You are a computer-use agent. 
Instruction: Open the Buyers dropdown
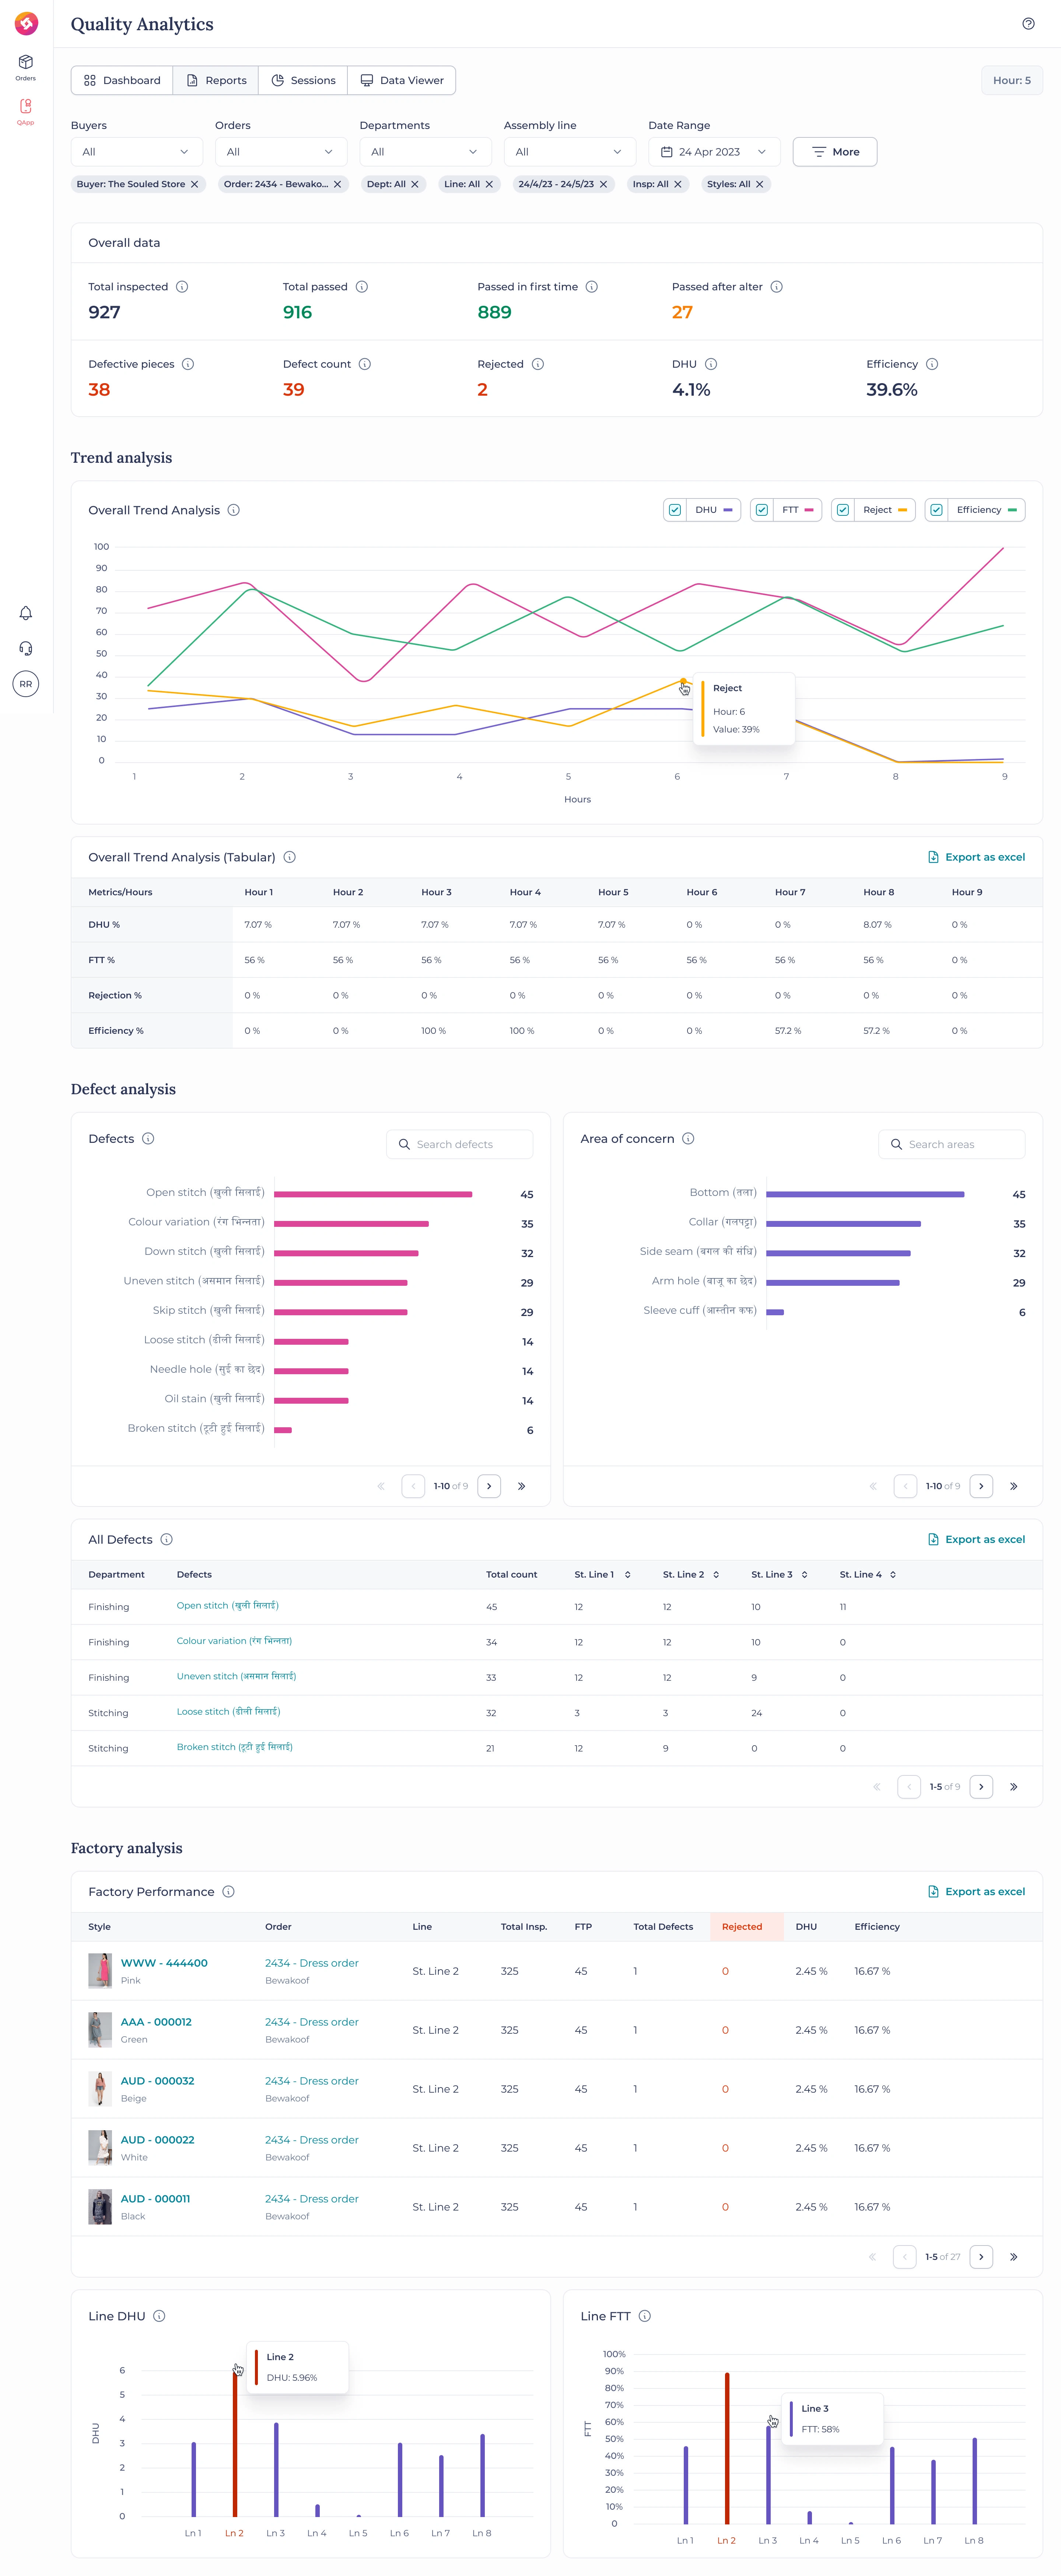pyautogui.click(x=137, y=152)
